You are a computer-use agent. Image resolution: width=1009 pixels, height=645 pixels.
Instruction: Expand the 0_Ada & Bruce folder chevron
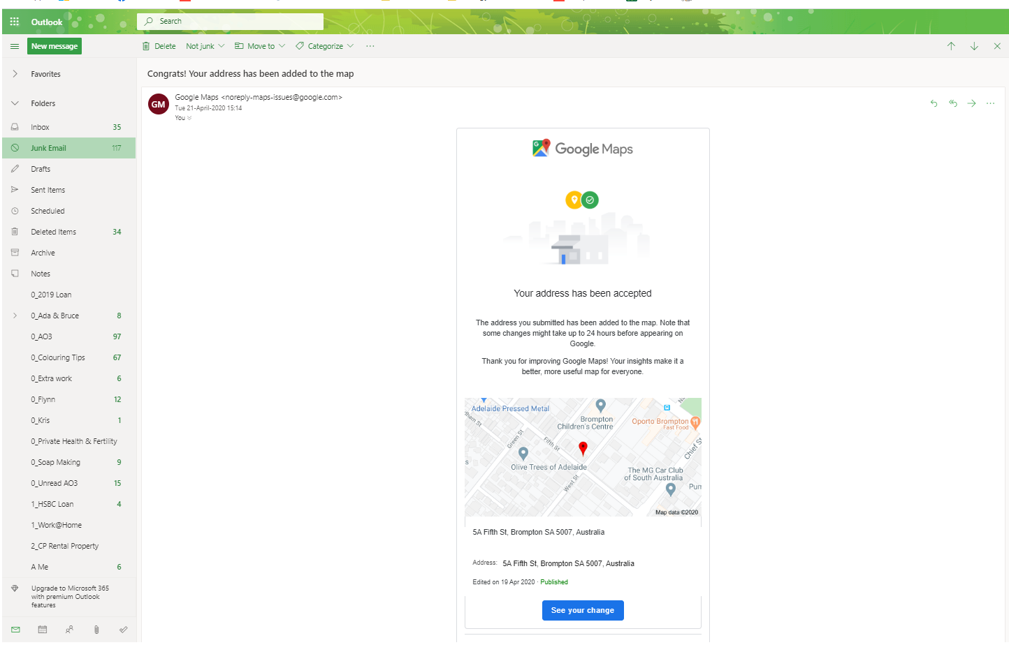[x=15, y=316]
